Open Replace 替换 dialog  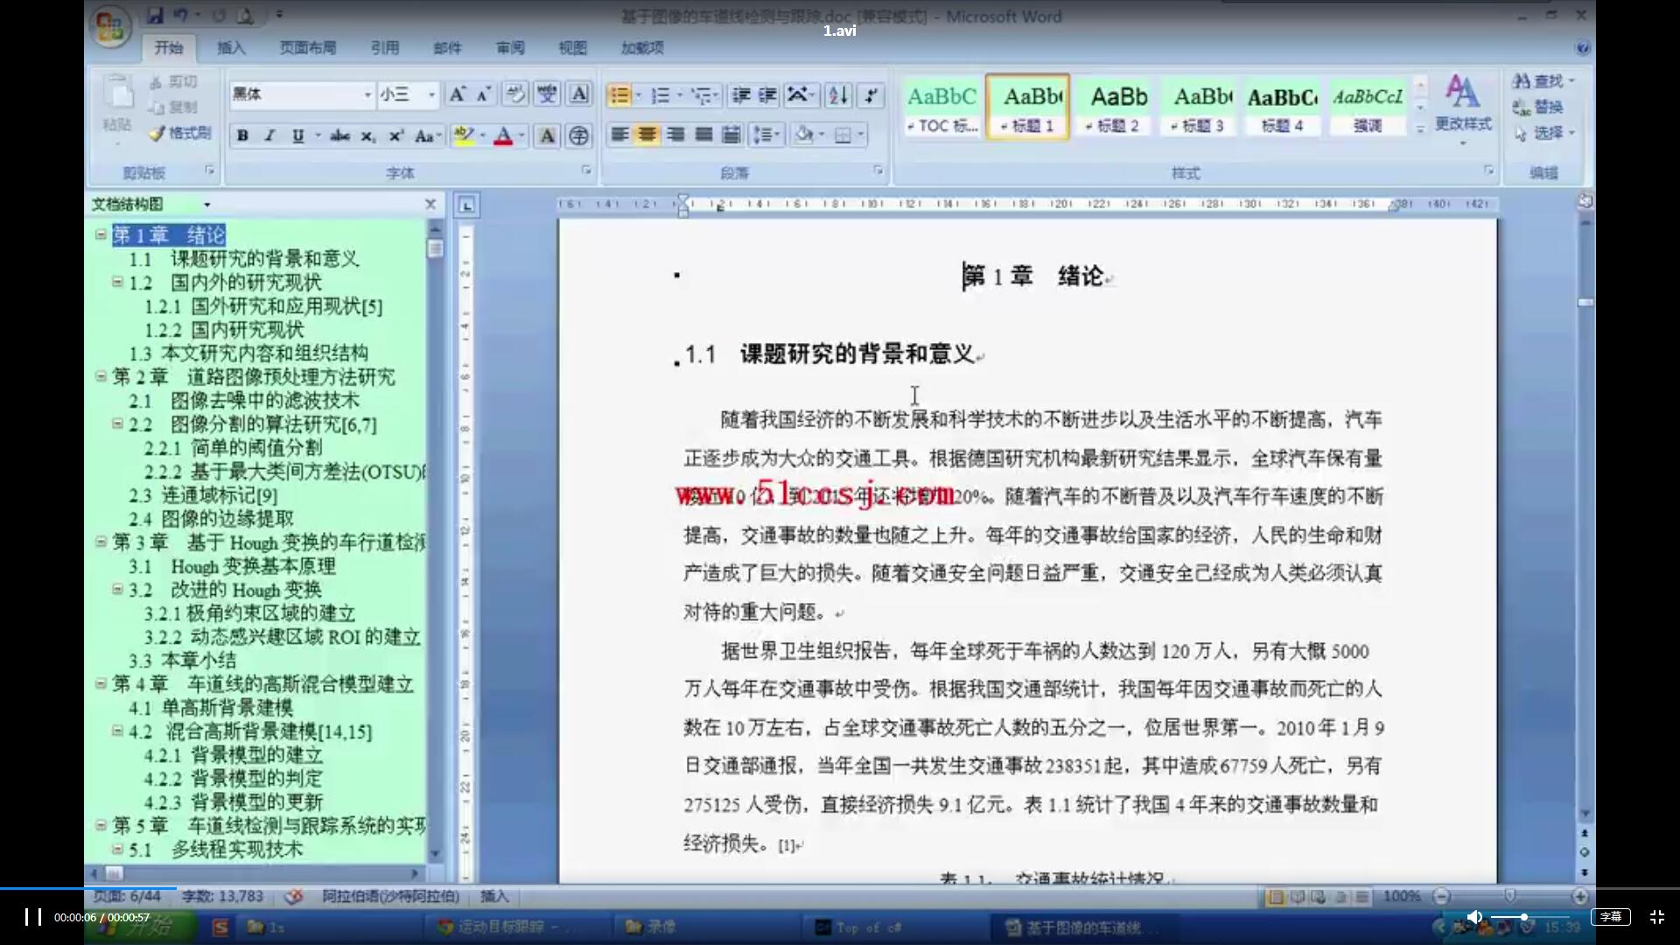[x=1538, y=108]
